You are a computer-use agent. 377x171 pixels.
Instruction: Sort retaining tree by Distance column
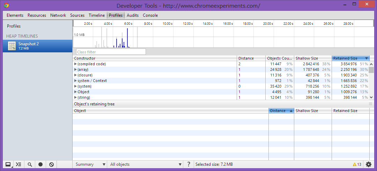tap(281, 111)
